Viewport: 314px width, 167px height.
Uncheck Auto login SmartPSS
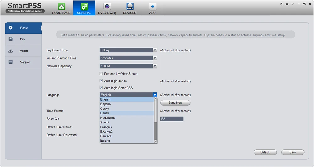(101, 88)
